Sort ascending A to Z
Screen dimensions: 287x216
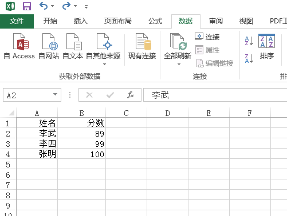[249, 41]
